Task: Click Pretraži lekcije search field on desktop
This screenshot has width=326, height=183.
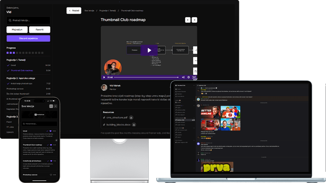Action: pyautogui.click(x=28, y=20)
